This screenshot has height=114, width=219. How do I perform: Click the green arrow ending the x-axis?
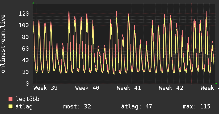[x=216, y=84]
